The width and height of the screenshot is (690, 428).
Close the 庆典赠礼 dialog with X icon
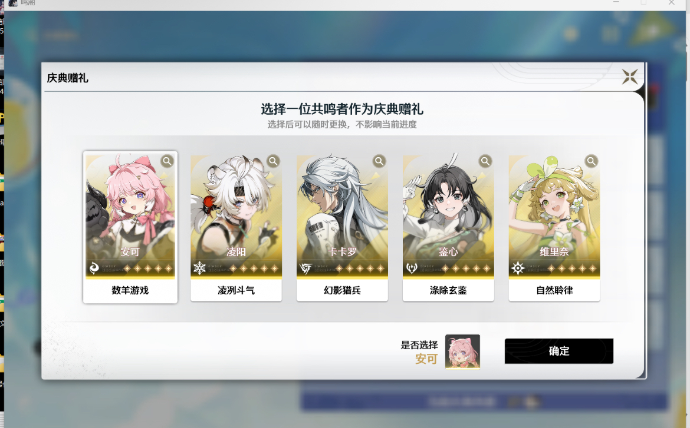[630, 77]
